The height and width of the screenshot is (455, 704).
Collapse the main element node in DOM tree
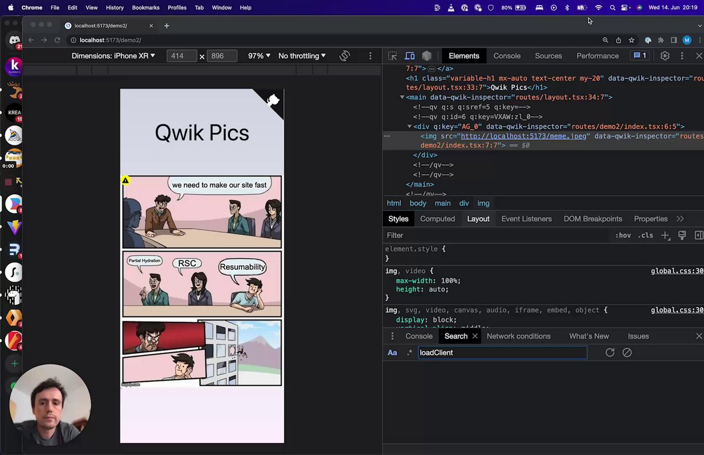(402, 97)
